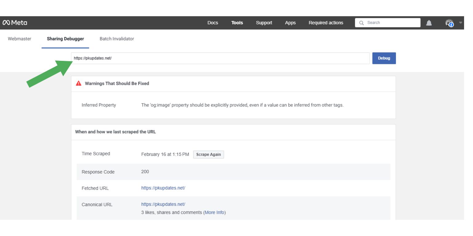
Task: Open the Docs menu
Action: tap(213, 23)
